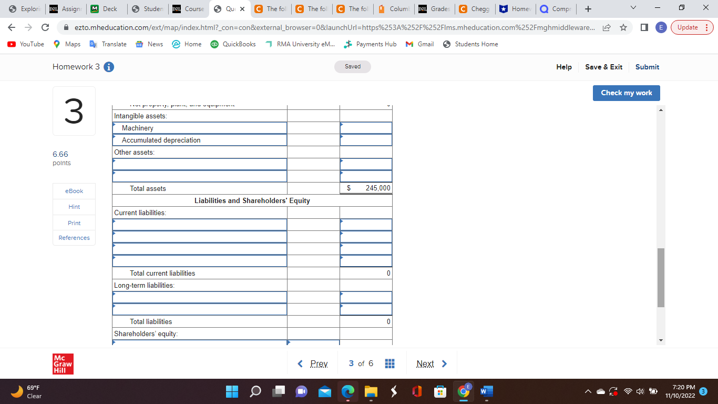The height and width of the screenshot is (404, 718).
Task: Switch to the Deck browser tab
Action: pos(105,9)
